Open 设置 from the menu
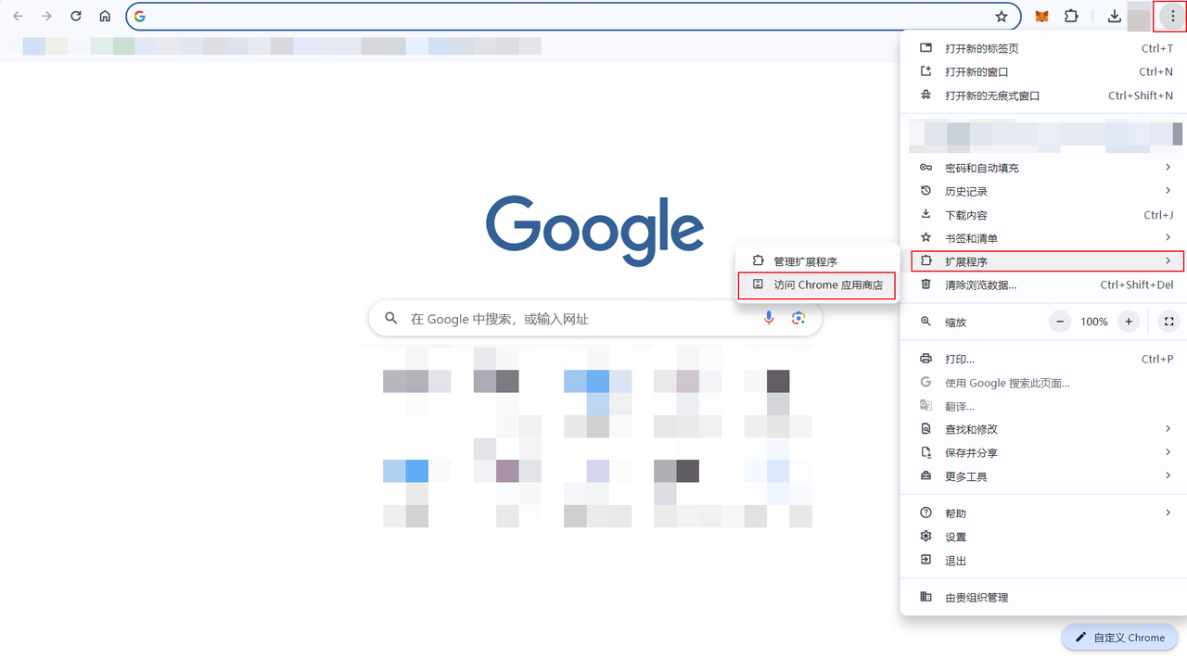 (1043, 537)
